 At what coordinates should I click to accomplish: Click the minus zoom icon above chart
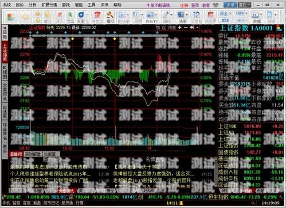click(x=186, y=27)
